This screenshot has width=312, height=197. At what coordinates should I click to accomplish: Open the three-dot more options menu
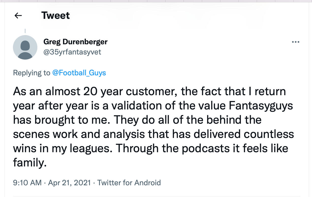click(x=295, y=42)
